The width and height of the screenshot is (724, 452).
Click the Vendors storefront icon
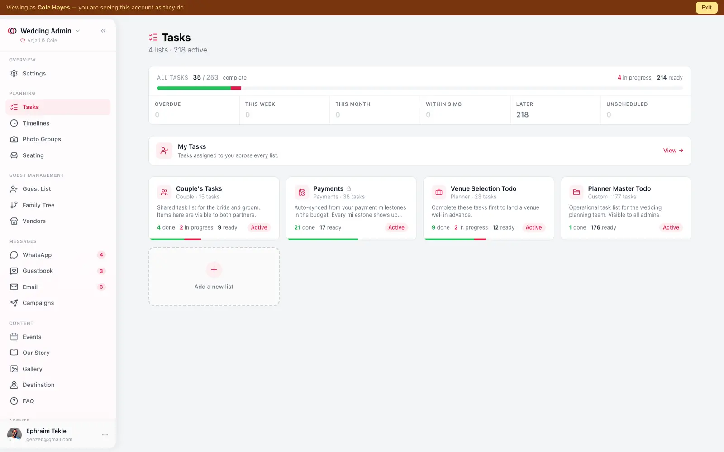point(14,221)
